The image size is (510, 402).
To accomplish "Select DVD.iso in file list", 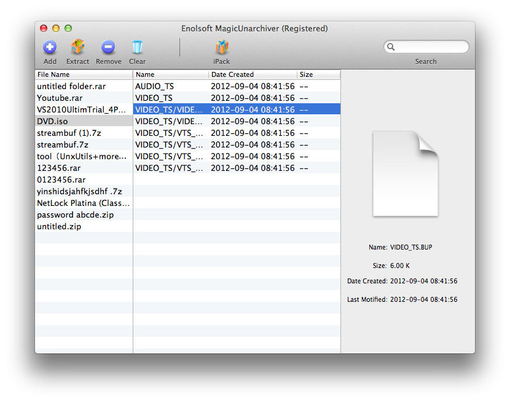I will (x=84, y=121).
